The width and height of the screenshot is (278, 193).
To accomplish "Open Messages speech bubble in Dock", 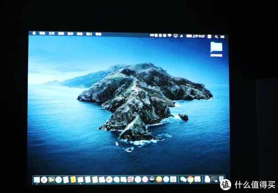I will click(x=116, y=180).
